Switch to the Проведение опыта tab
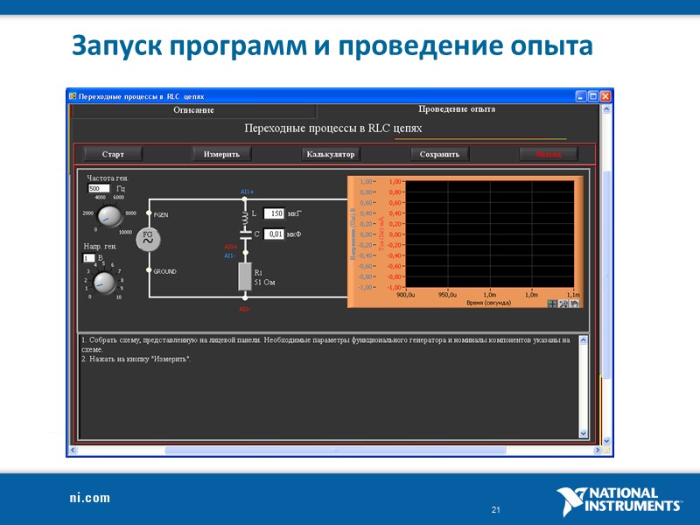The width and height of the screenshot is (700, 525). coord(458,108)
